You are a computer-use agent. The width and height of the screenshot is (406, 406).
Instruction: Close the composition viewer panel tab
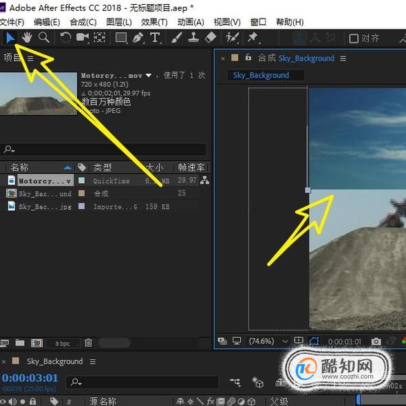point(223,58)
